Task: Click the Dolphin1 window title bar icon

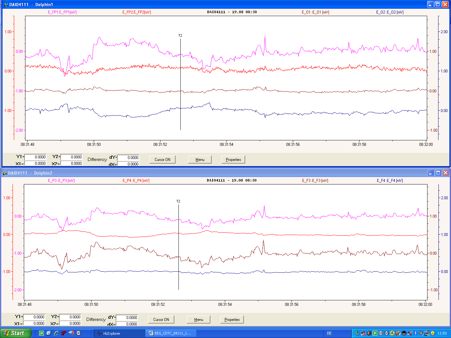Action: [x=5, y=5]
